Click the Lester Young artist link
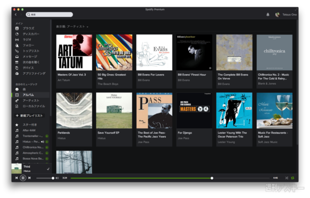The width and height of the screenshot is (310, 198). 226,142
